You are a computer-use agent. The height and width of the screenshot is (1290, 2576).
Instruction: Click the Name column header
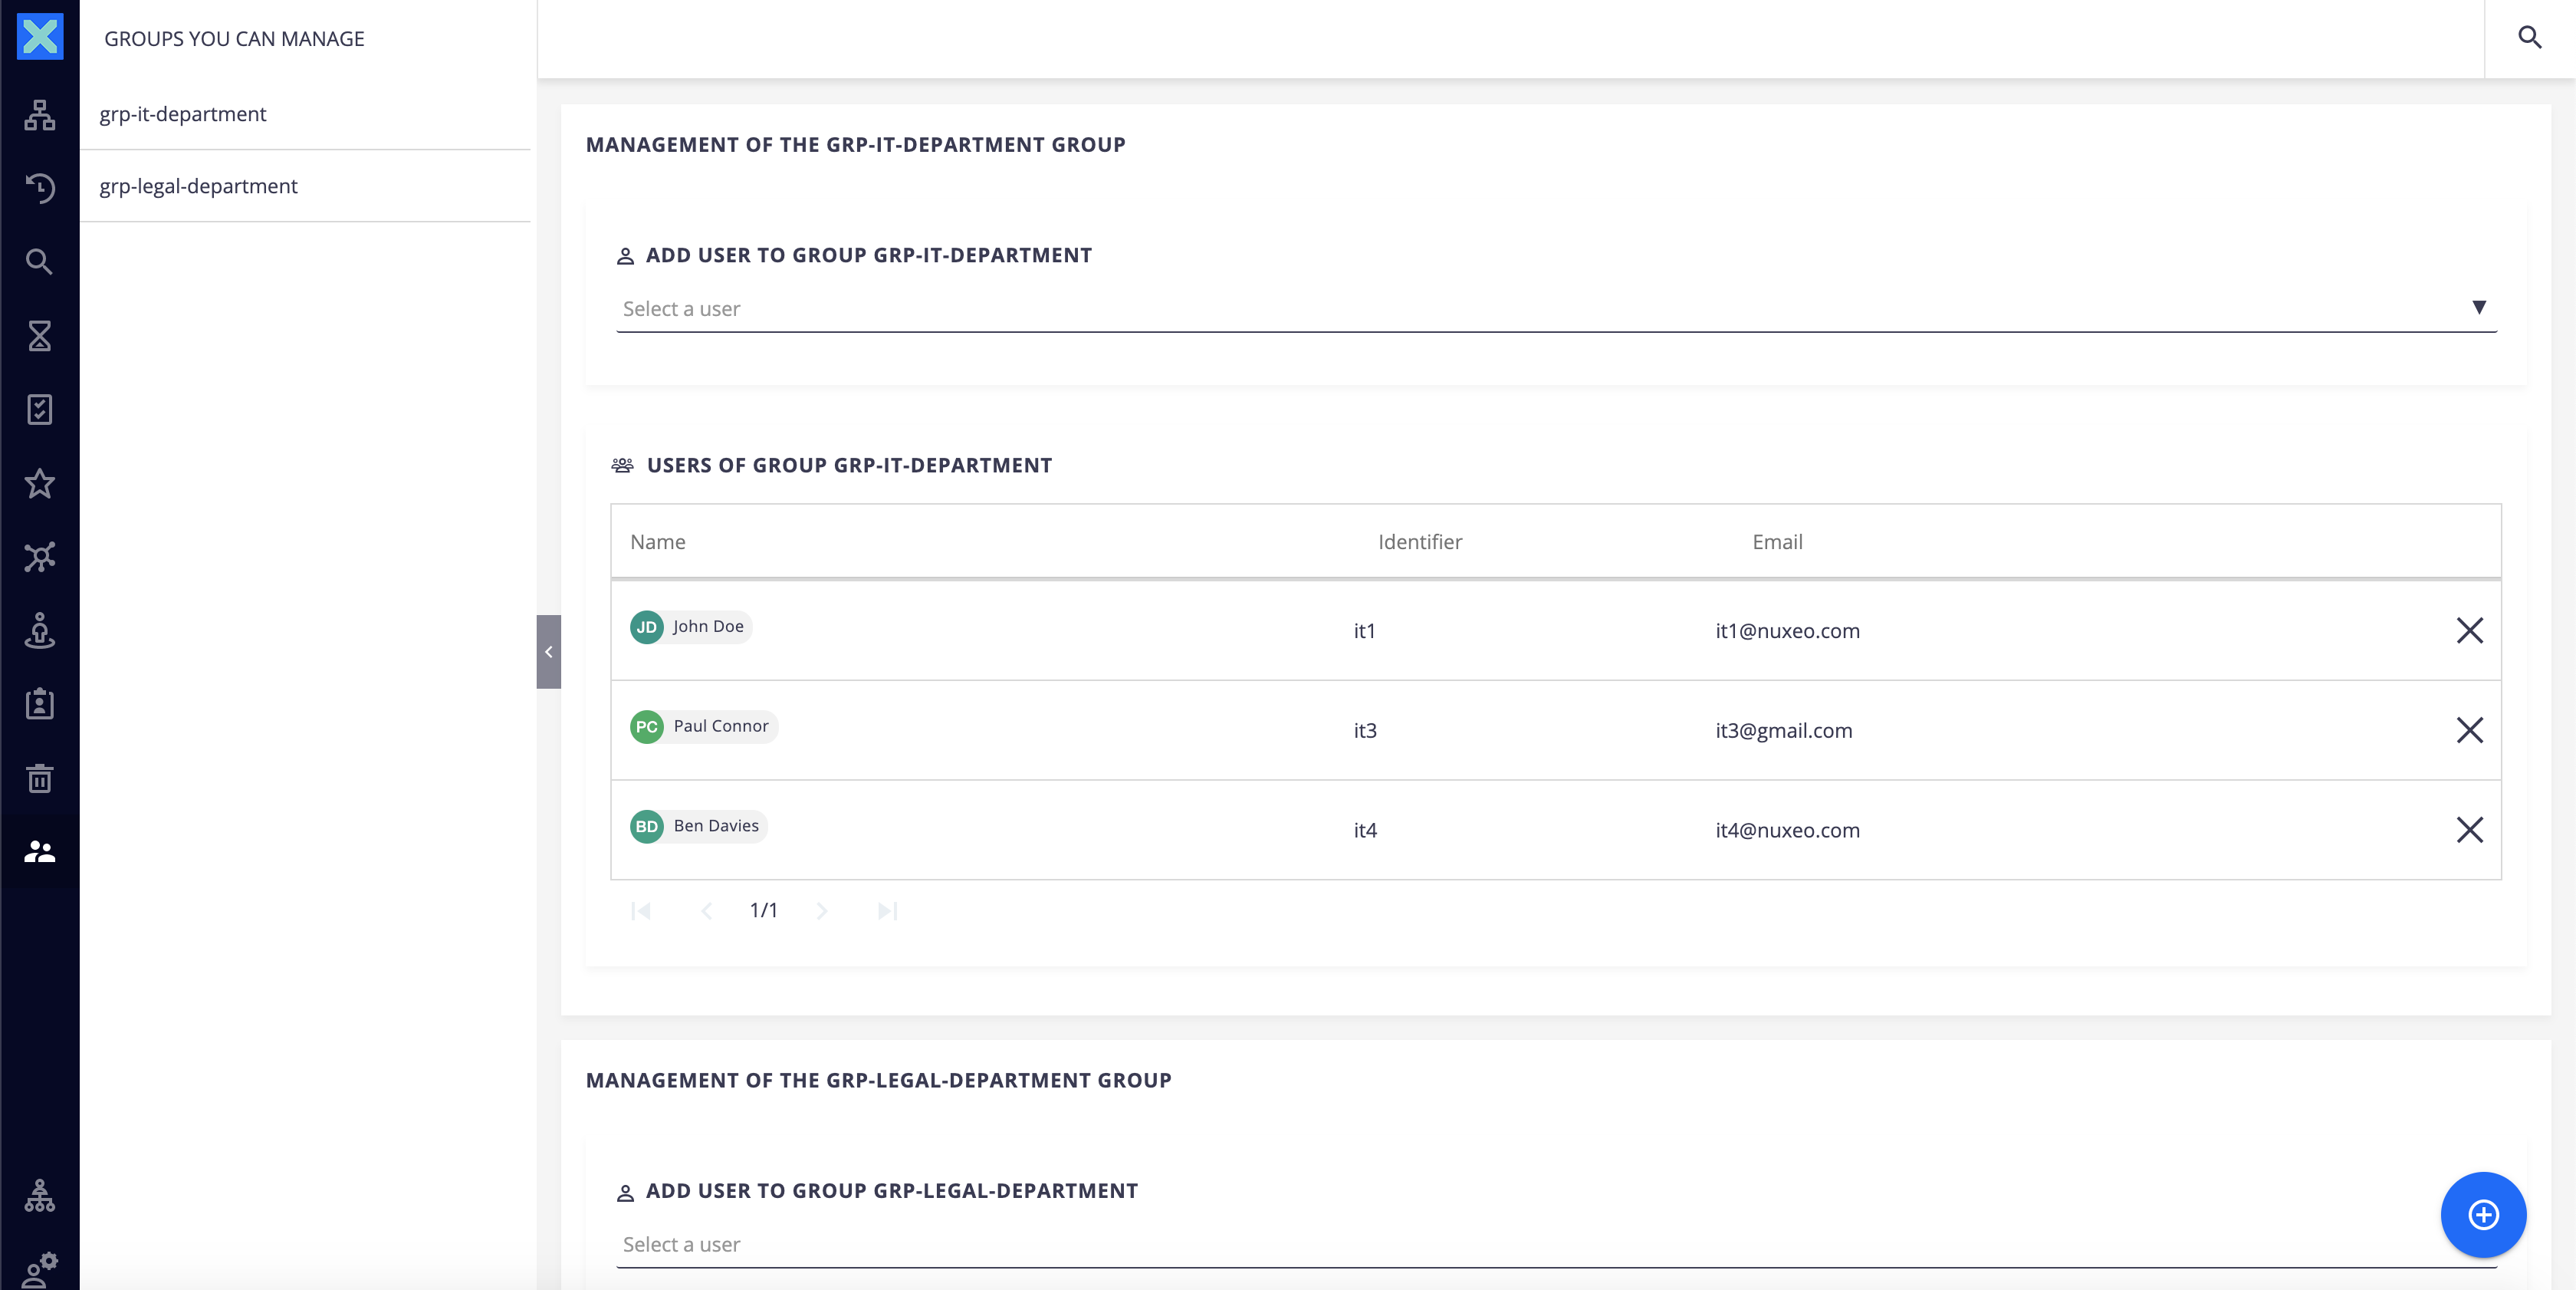(658, 542)
